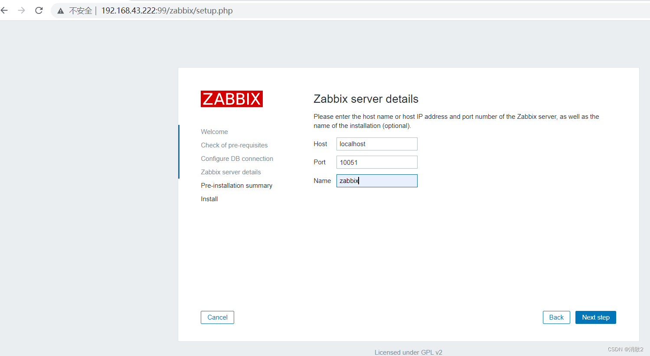Reload the page with refresh icon
The image size is (650, 356).
click(39, 10)
